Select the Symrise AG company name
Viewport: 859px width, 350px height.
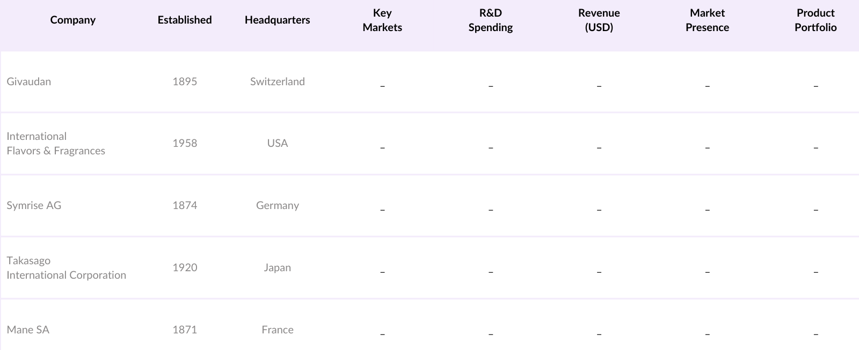pos(34,205)
